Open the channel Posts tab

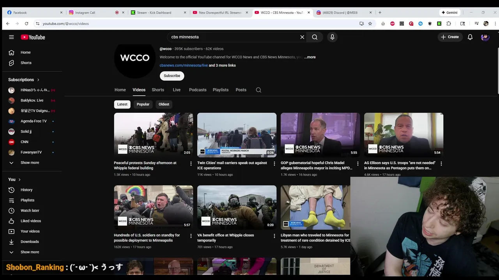coord(241,90)
